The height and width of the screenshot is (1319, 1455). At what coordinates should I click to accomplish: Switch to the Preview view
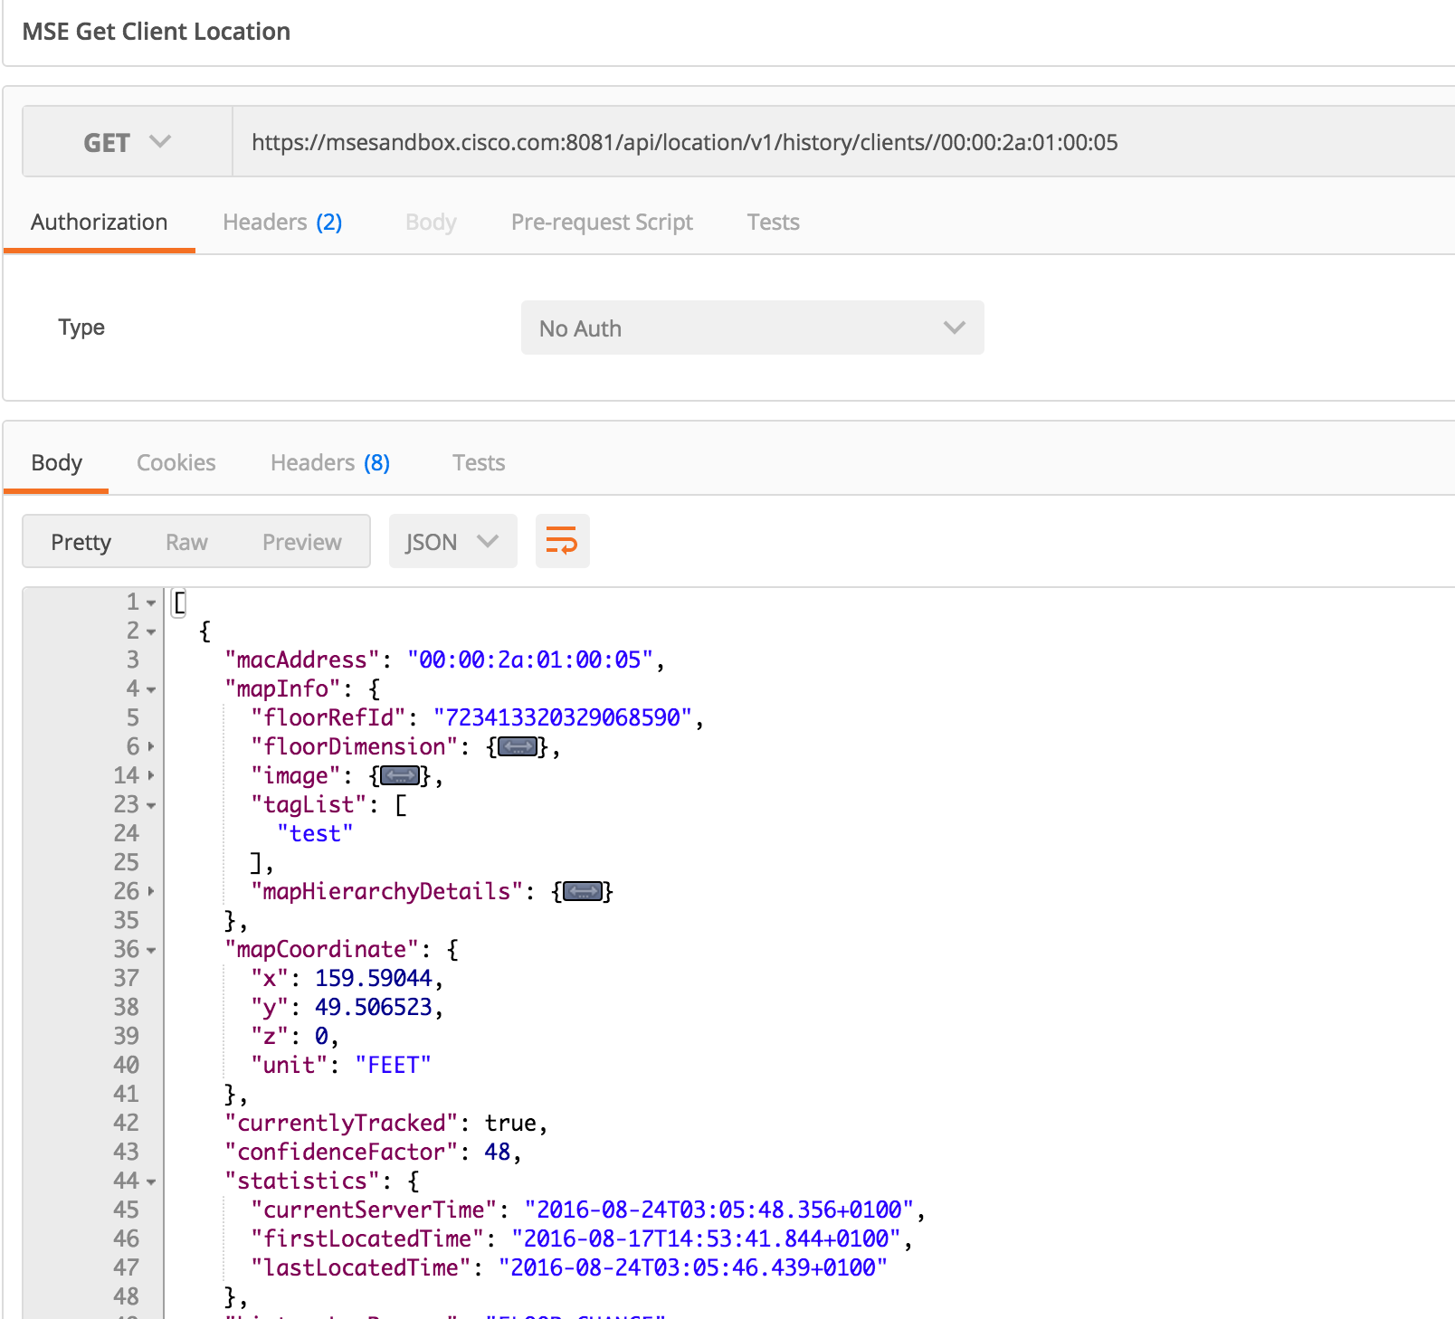point(302,542)
